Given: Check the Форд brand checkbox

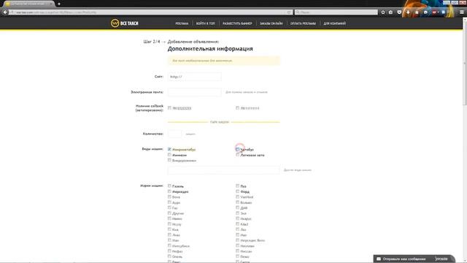Looking at the screenshot, I should click(x=237, y=191).
